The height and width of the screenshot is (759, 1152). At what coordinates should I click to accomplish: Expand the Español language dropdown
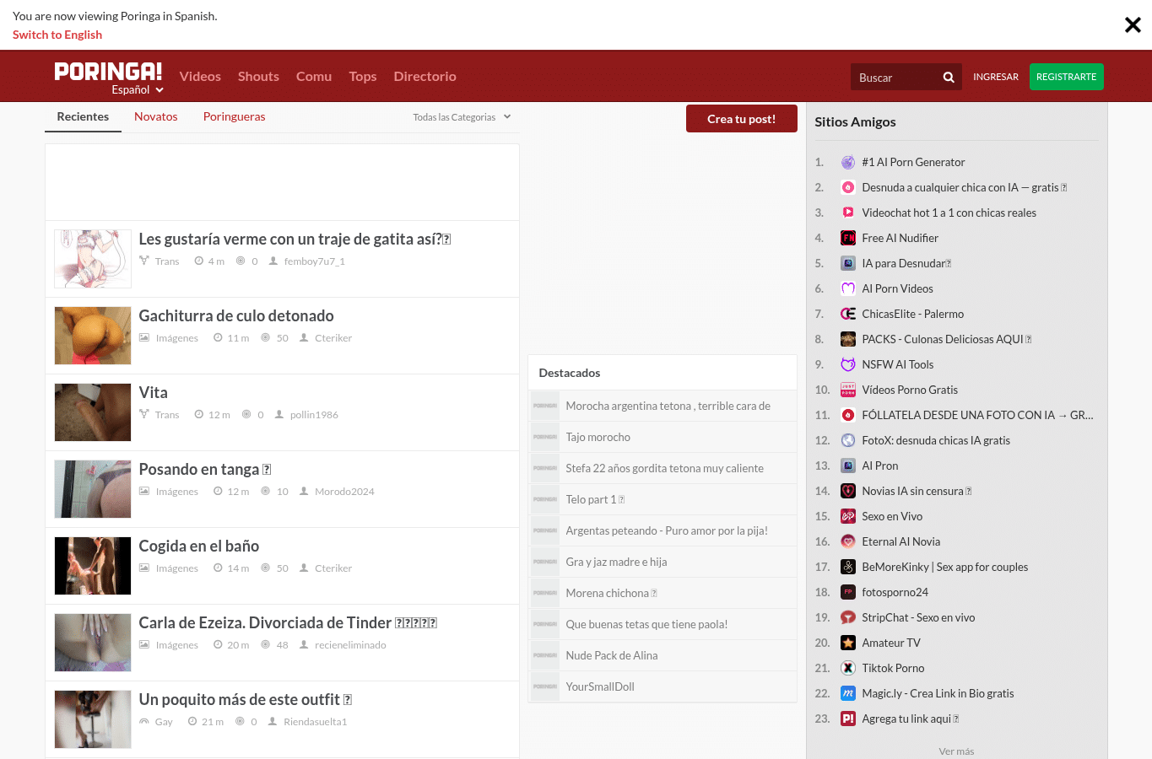click(138, 90)
